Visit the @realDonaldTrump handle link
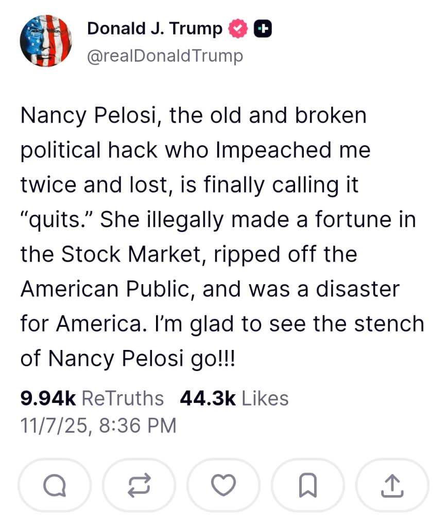This screenshot has width=447, height=527. [165, 56]
